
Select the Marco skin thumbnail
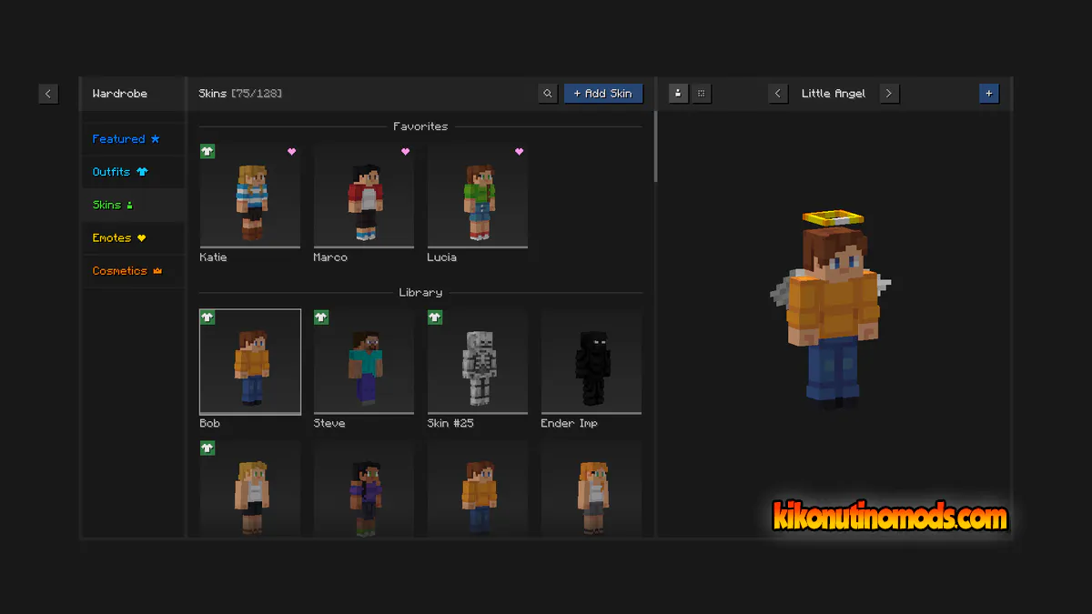(364, 196)
